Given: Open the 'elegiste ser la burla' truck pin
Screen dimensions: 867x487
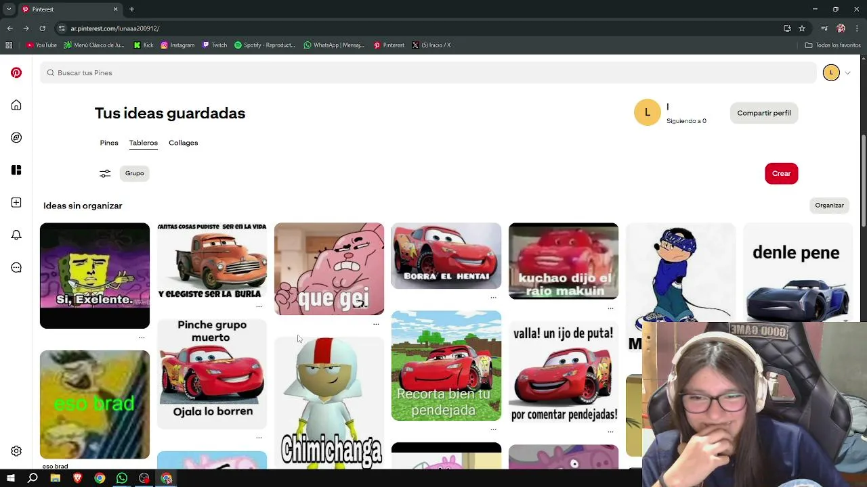Looking at the screenshot, I should point(212,260).
